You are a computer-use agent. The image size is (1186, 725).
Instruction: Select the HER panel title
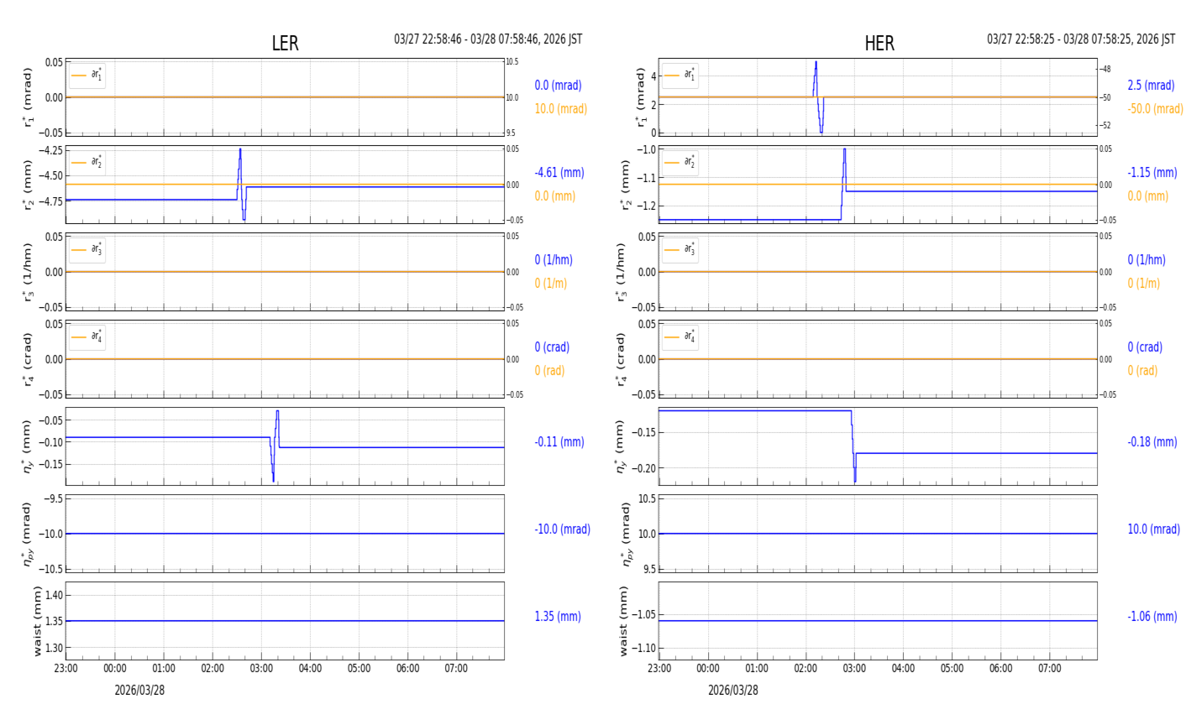(879, 44)
